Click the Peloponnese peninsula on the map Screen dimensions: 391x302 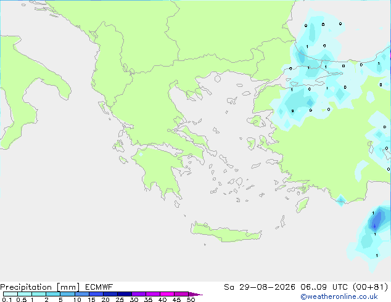[x=160, y=172]
